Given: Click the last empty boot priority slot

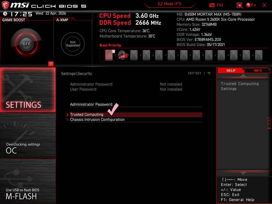Looking at the screenshot, I should pyautogui.click(x=259, y=55).
